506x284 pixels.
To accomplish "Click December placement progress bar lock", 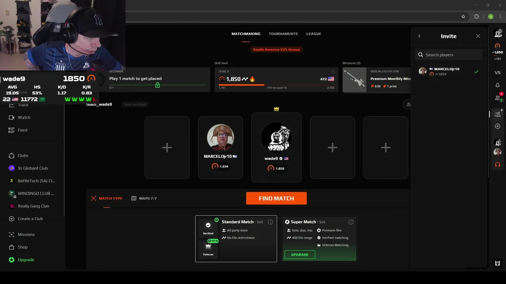I will tap(157, 85).
